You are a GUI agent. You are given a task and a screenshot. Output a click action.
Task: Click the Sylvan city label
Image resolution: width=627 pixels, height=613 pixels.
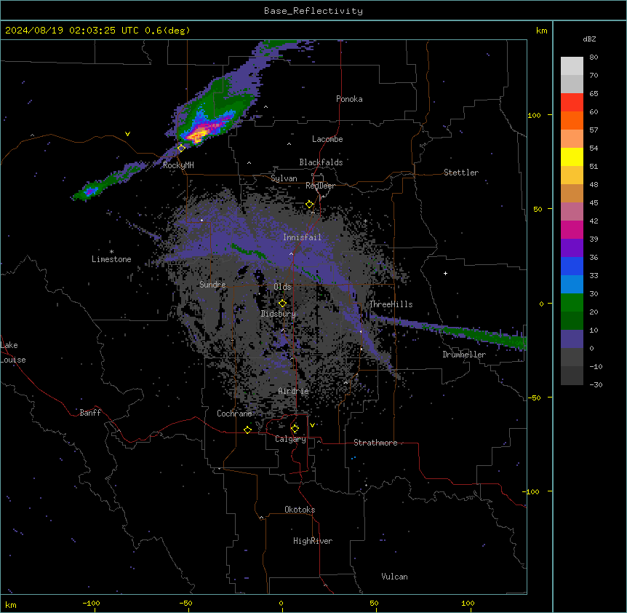pos(284,178)
